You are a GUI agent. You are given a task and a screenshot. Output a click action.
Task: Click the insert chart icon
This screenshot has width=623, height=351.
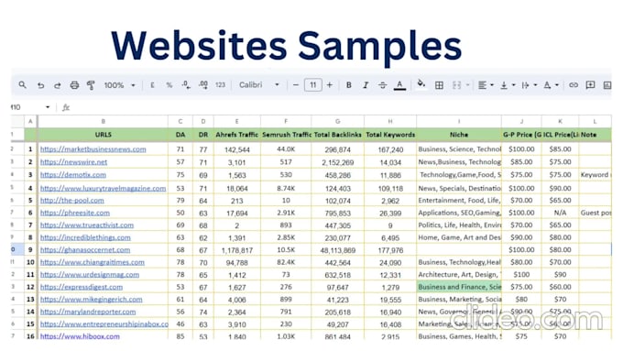[607, 85]
